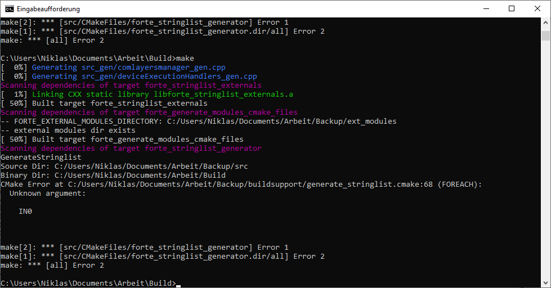551x288 pixels.
Task: Click the 'Source Dir:' output line
Action: coord(124,166)
